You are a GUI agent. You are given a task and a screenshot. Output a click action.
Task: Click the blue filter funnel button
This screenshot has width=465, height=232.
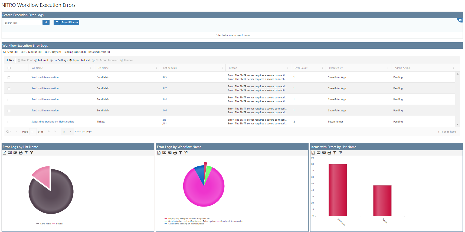coord(57,22)
